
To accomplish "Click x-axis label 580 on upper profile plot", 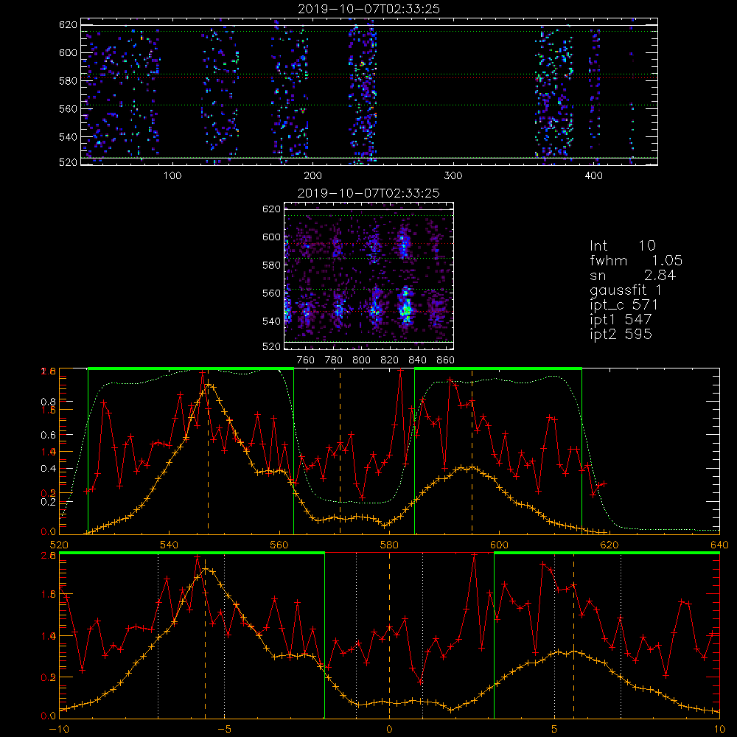I will click(x=389, y=545).
